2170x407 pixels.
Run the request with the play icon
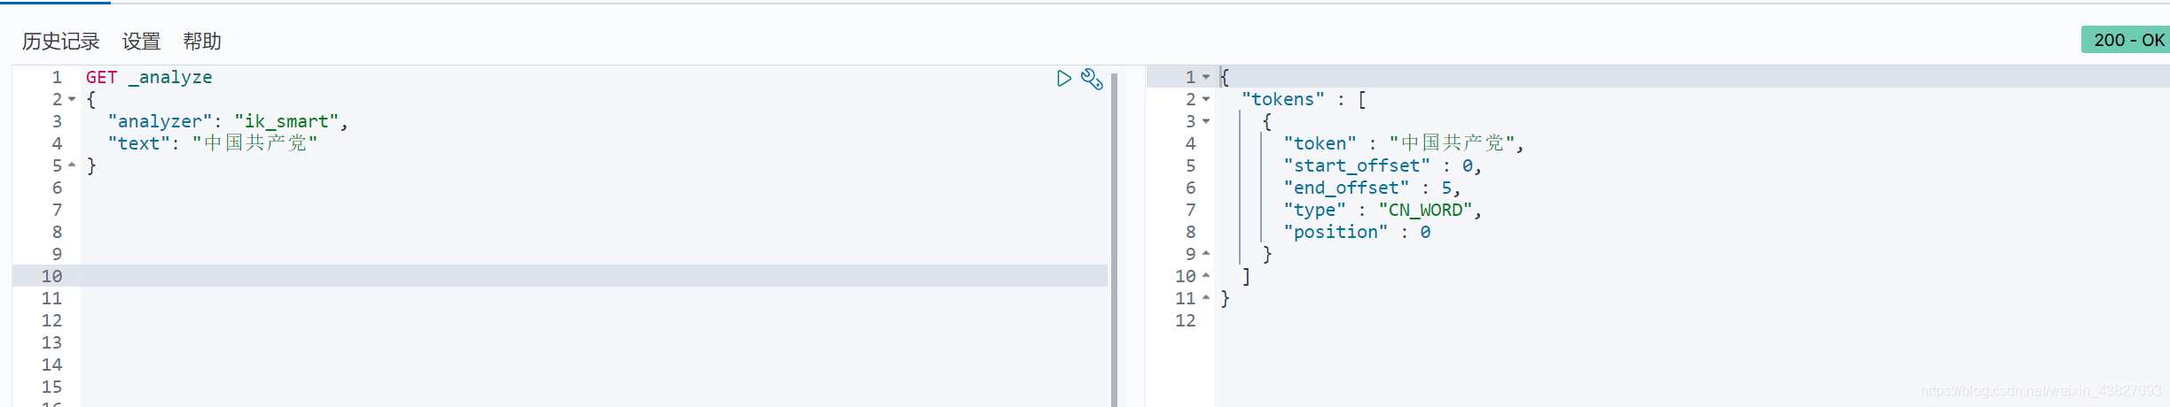pyautogui.click(x=1063, y=79)
